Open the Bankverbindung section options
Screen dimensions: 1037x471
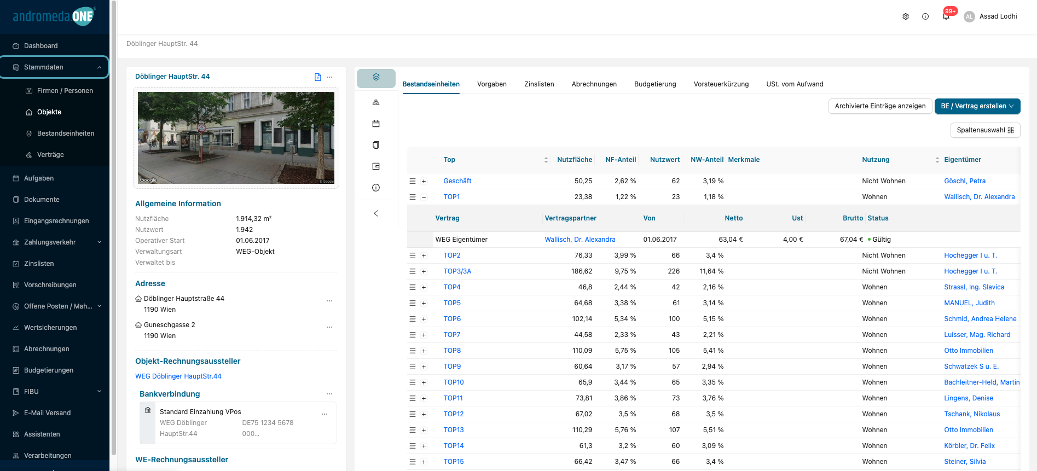329,394
